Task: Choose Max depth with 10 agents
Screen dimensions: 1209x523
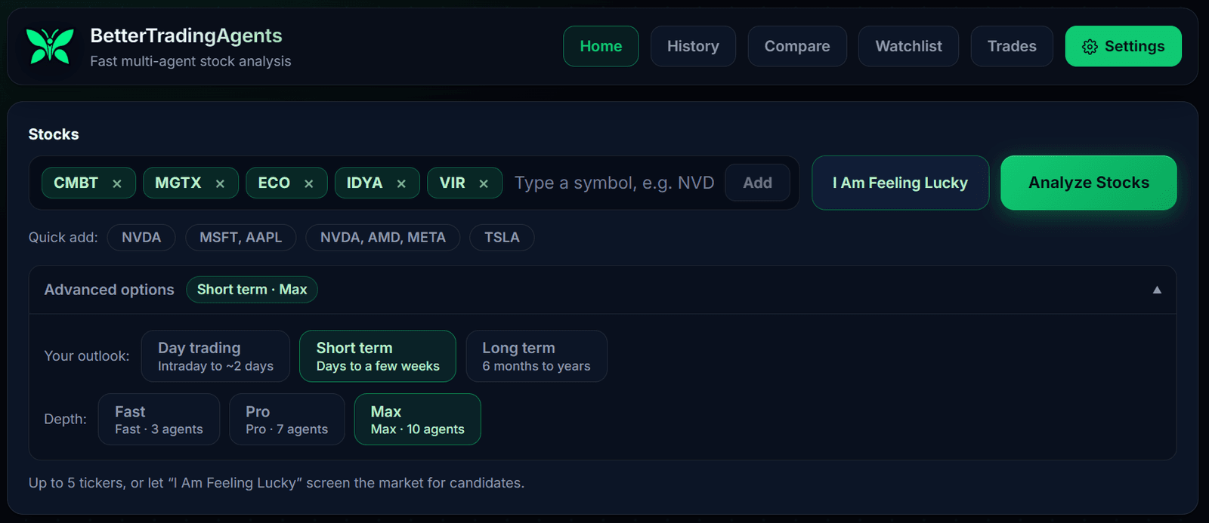Action: pyautogui.click(x=418, y=420)
